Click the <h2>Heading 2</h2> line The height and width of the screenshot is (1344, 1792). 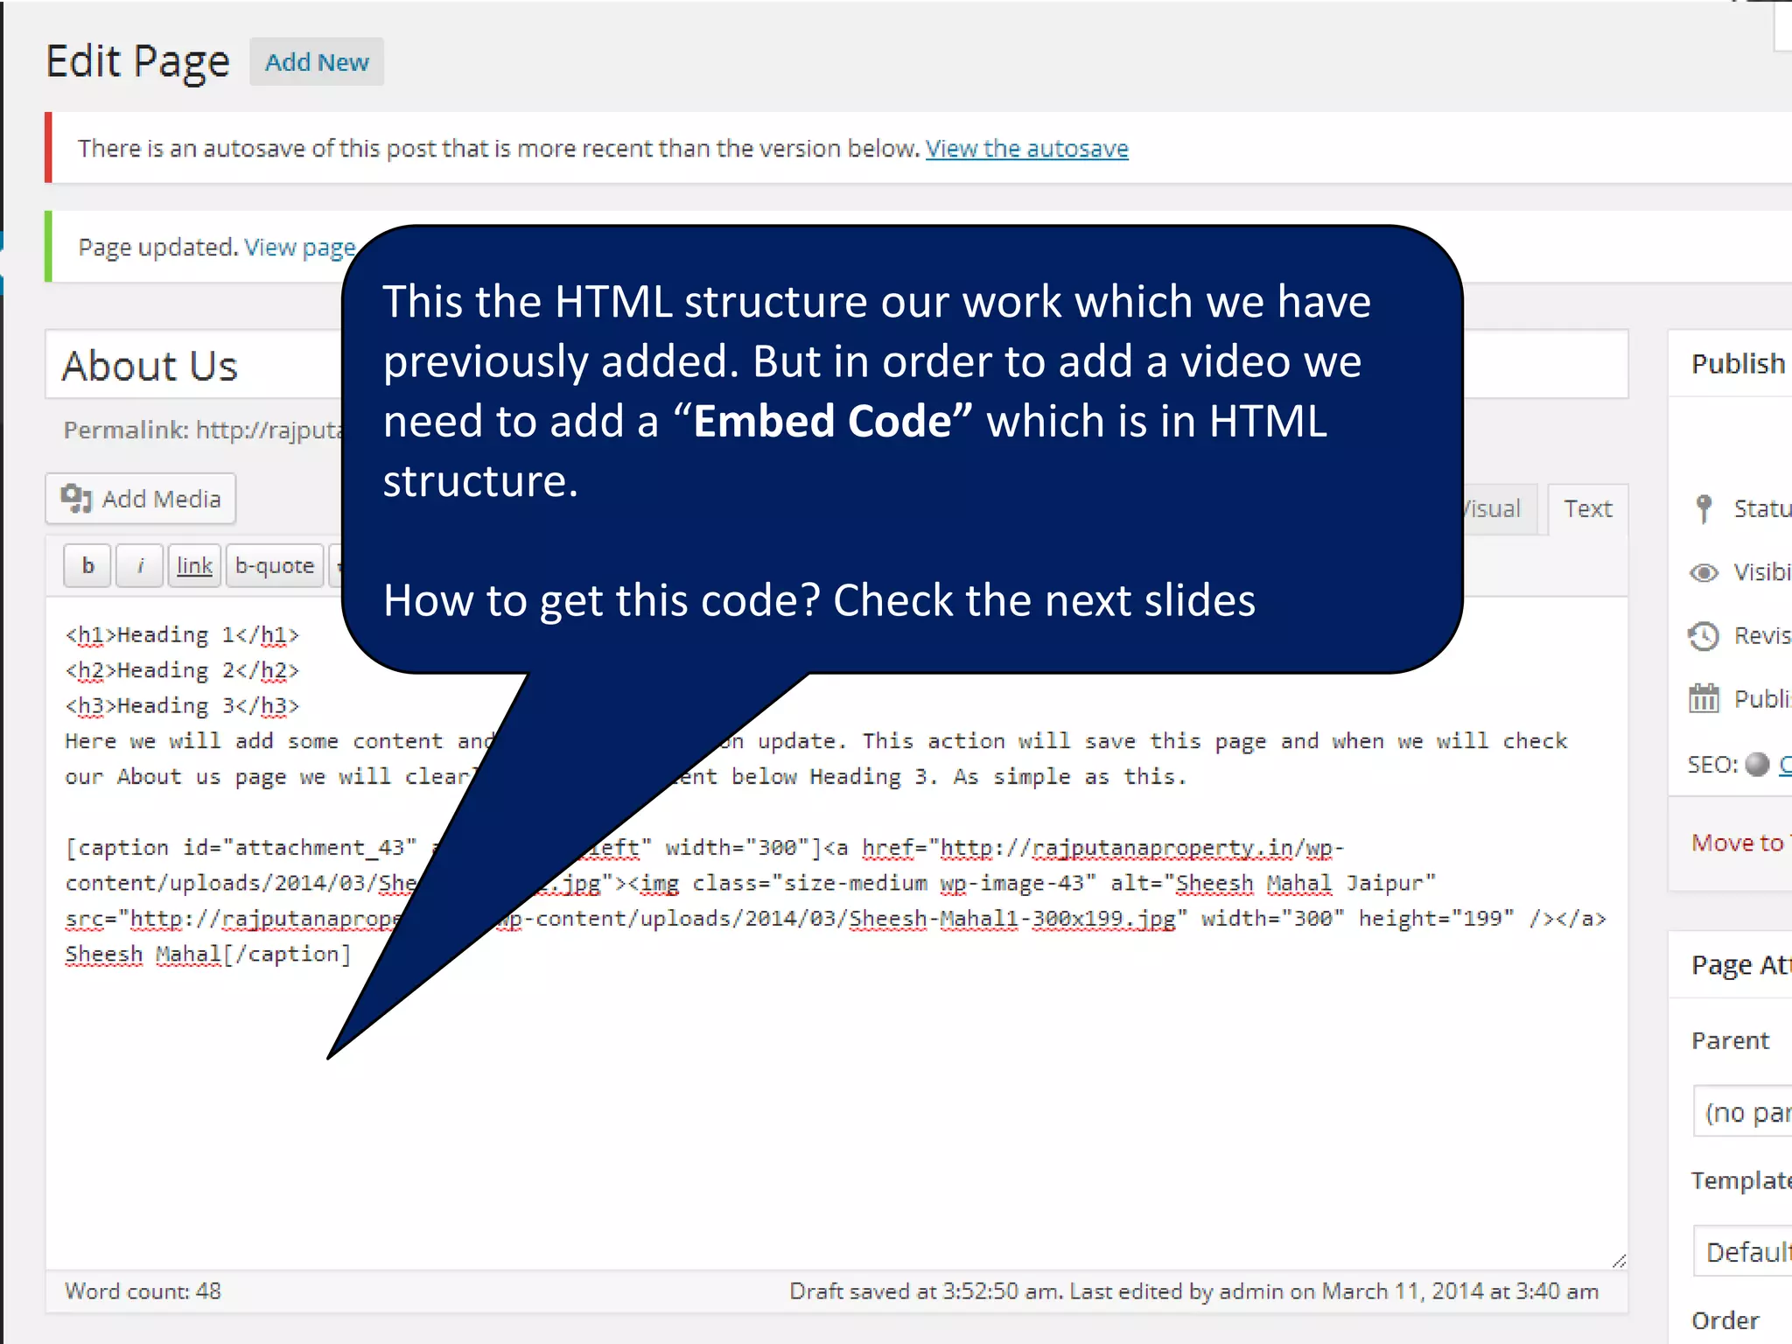[182, 671]
